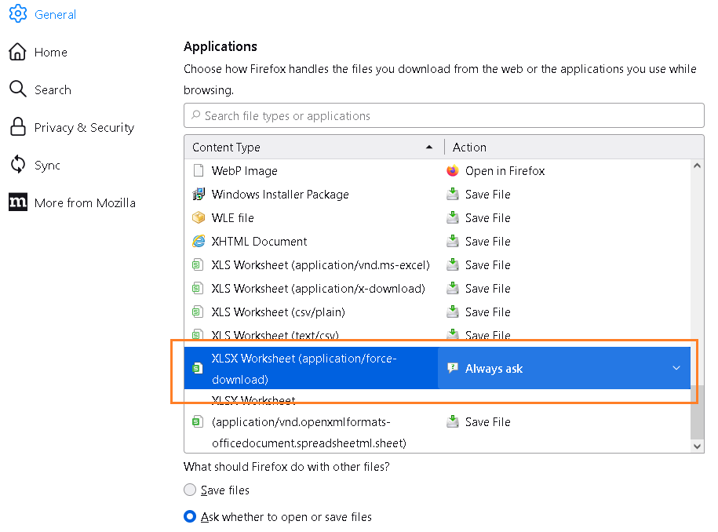Viewport: 718px width, 532px height.
Task: Click the XHTML Document icon
Action: tap(199, 242)
